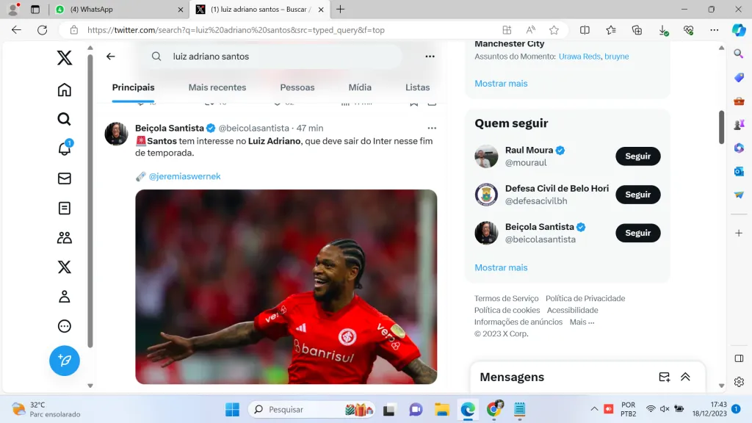This screenshot has height=423, width=752.
Task: Switch to the Pessoas tab
Action: point(297,87)
